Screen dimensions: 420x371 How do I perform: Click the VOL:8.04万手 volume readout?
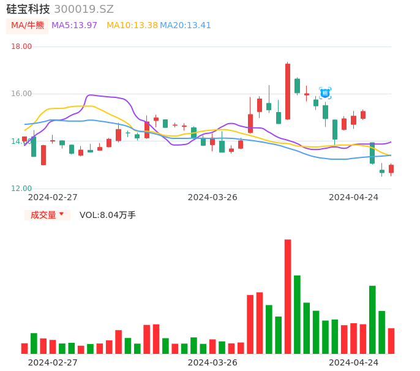pos(108,215)
